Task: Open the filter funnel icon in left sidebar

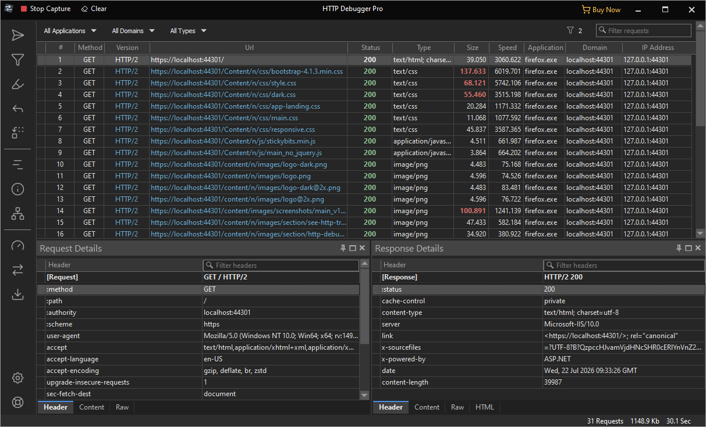Action: point(17,60)
